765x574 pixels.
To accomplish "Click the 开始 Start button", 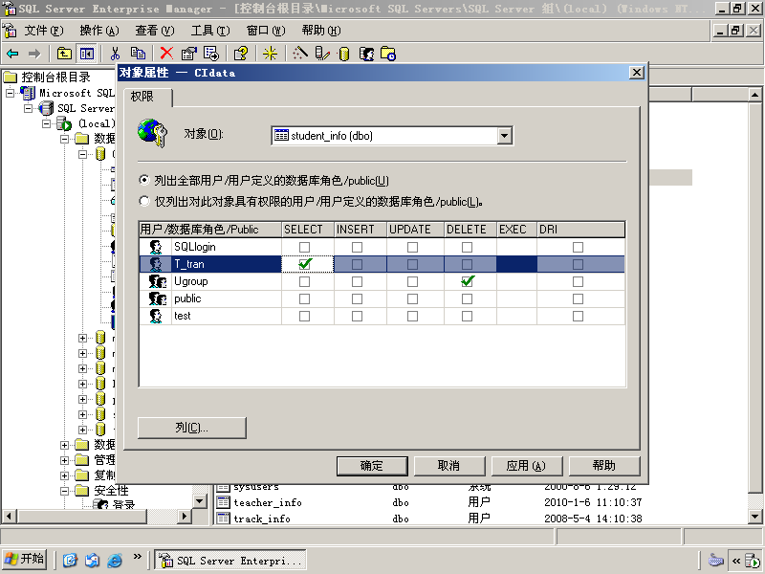I will click(25, 559).
